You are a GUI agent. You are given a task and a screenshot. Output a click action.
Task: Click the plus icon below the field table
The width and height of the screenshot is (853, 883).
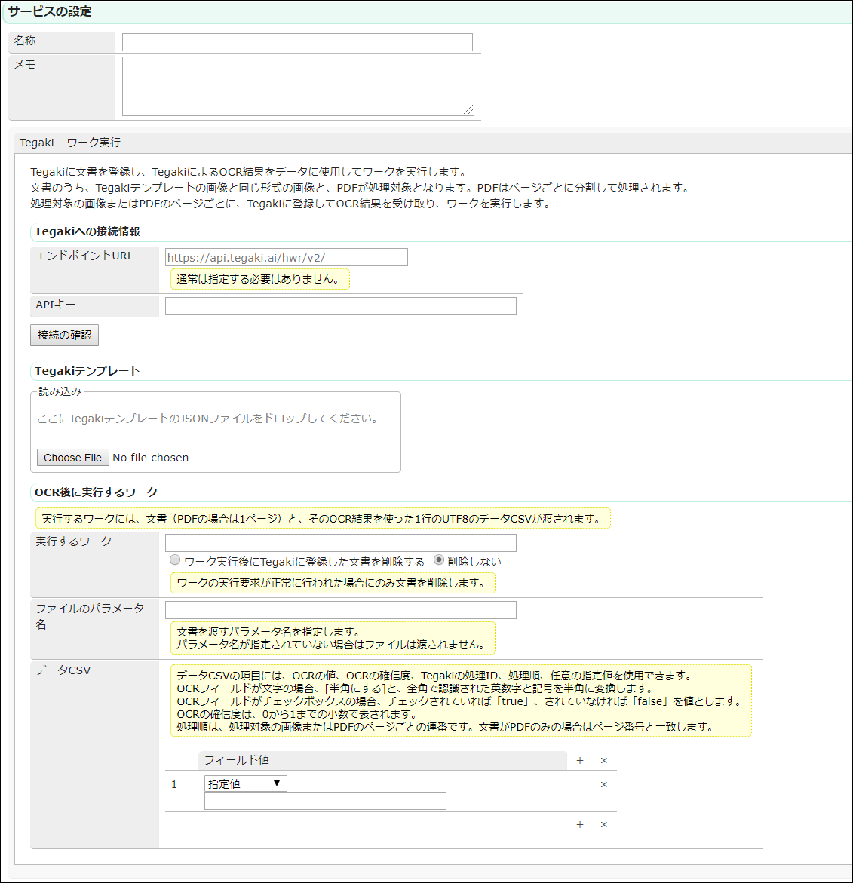580,825
